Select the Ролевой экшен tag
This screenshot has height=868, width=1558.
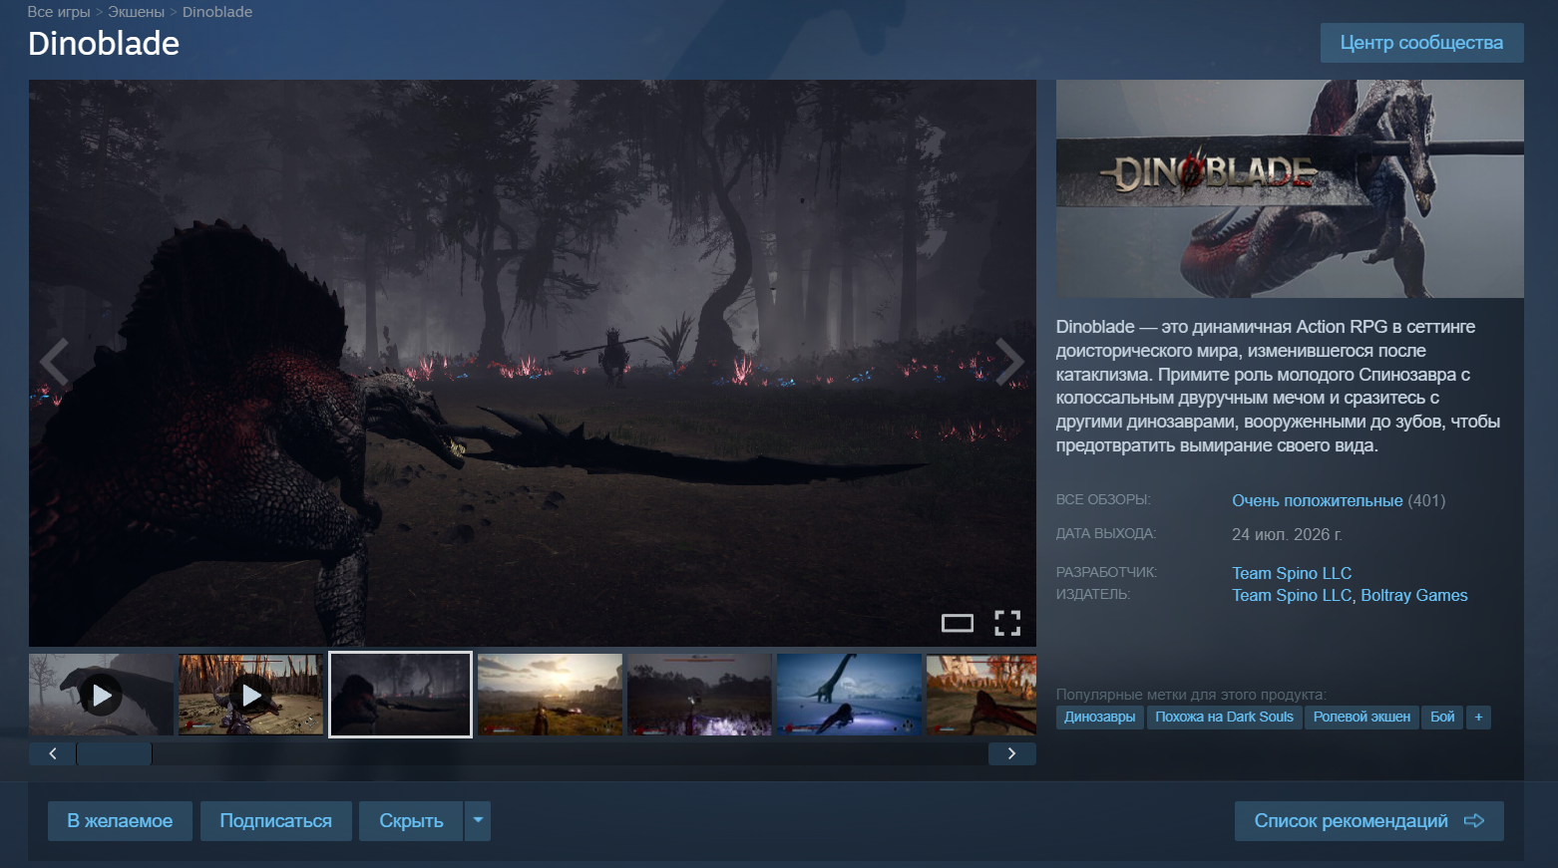(x=1362, y=717)
